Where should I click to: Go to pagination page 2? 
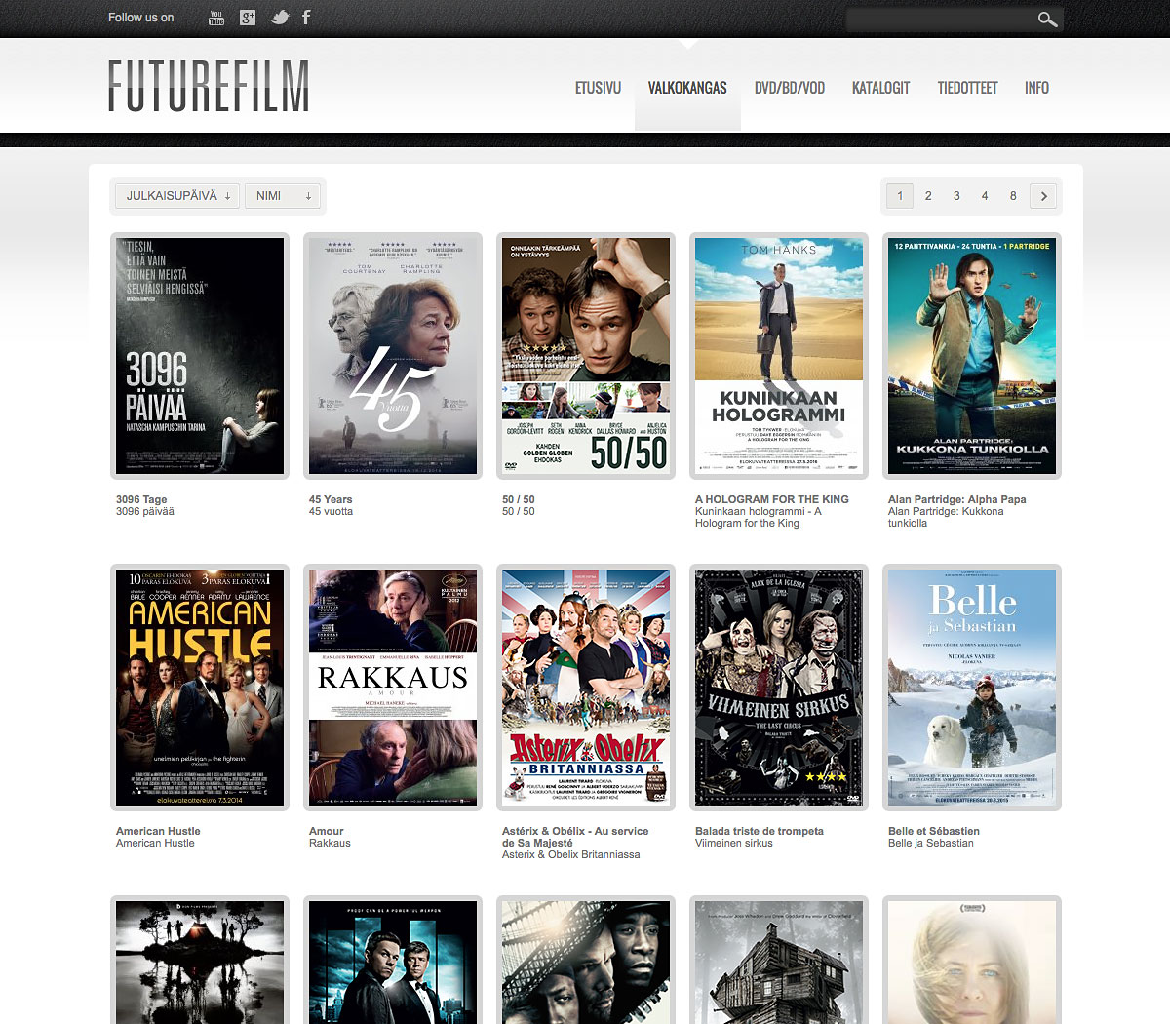[928, 196]
